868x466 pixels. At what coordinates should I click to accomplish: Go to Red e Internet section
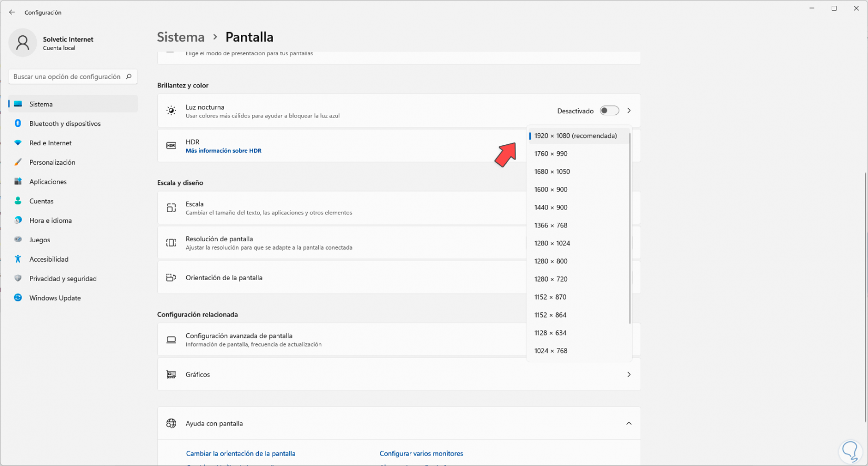click(51, 143)
